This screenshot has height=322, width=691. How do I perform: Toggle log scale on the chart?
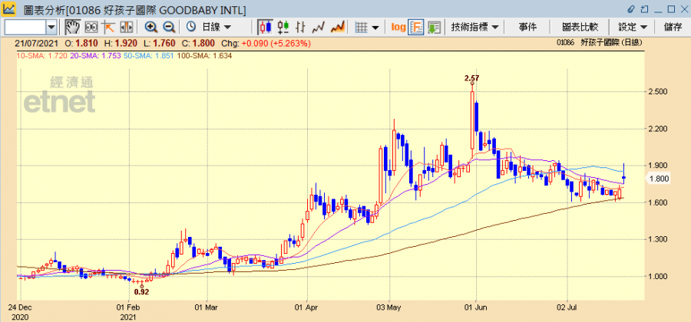point(398,27)
